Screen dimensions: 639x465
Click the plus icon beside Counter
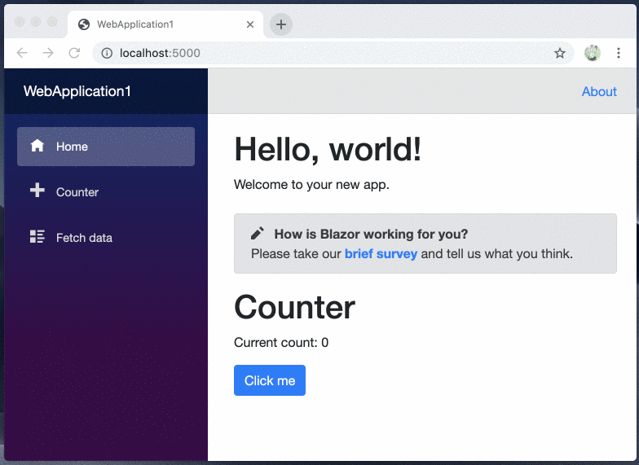click(37, 191)
